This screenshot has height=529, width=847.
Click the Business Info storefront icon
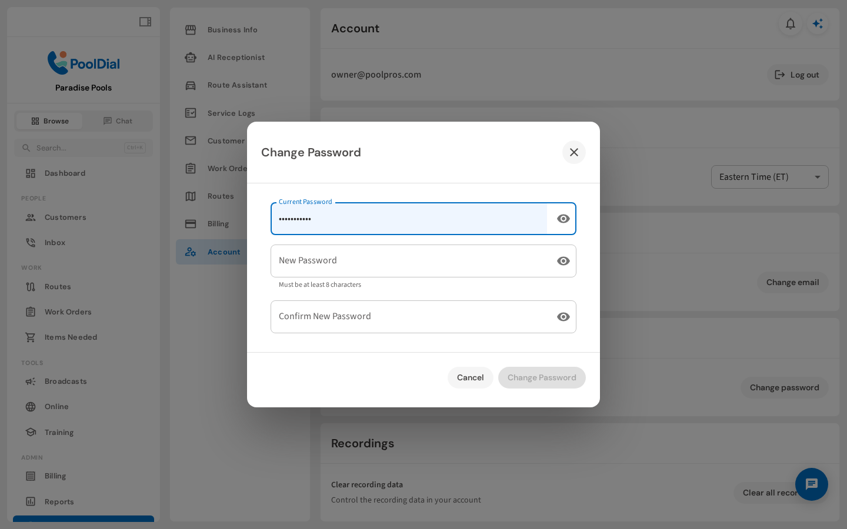191,30
